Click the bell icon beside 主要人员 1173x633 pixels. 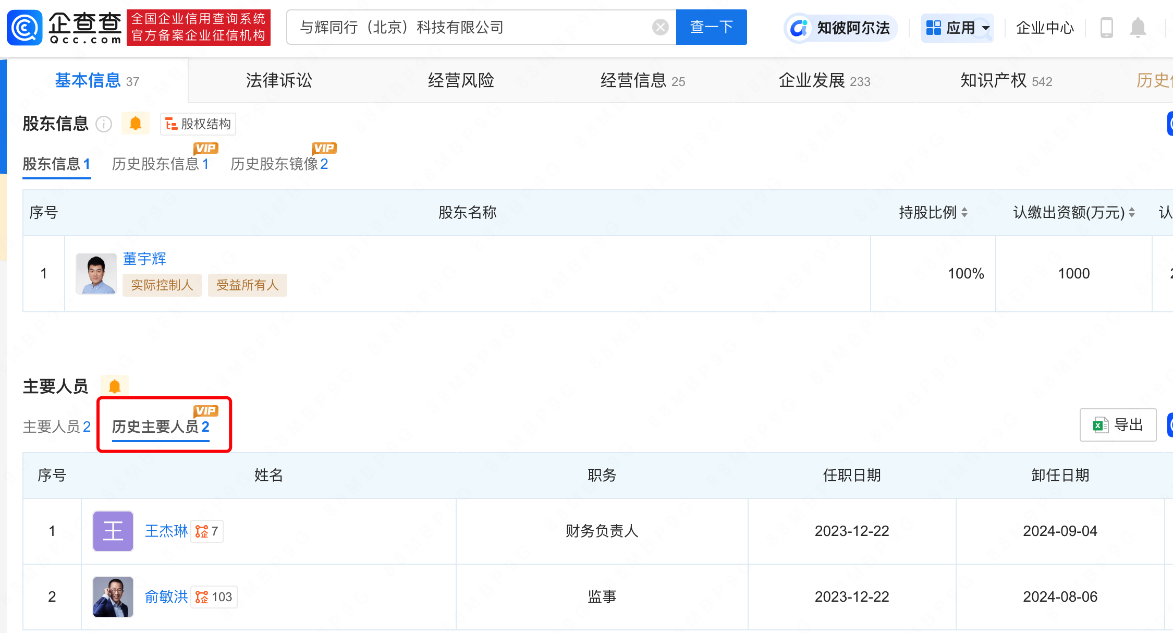pos(115,386)
